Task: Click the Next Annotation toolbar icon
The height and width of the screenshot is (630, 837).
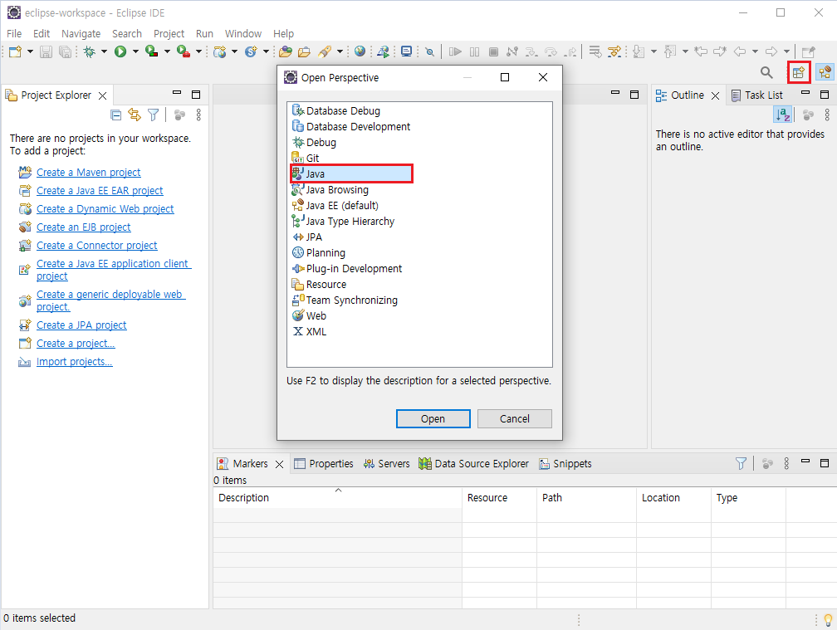Action: click(x=639, y=51)
